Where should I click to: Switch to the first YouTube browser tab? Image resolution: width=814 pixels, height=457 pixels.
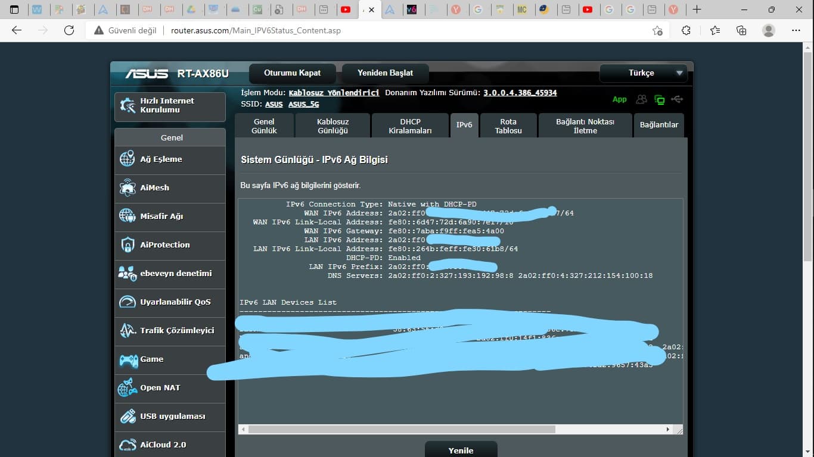346,10
